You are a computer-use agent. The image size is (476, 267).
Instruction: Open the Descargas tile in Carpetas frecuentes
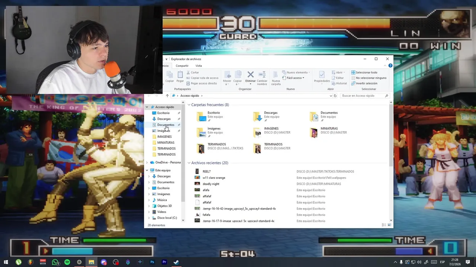tap(266, 116)
